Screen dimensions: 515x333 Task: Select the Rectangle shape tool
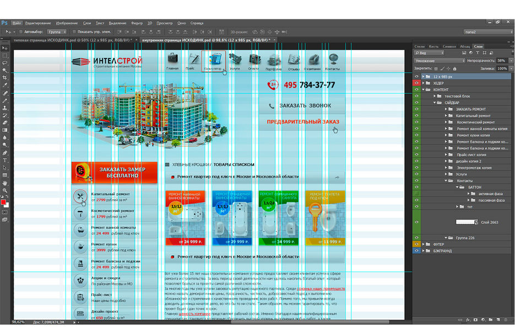pos(4,175)
